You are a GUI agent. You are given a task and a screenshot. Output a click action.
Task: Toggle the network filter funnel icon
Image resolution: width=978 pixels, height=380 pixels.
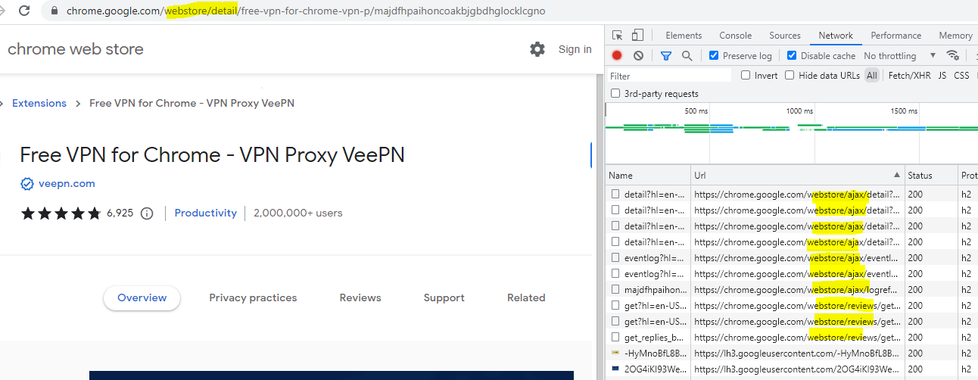666,55
